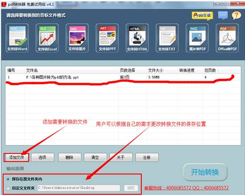This screenshot has width=245, height=195.
Task: Pick the 文件转PPT format icon
Action: click(107, 38)
